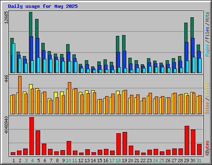Click the blue Files bar for day 5
Viewport: 212px width, 165px height.
point(38,48)
